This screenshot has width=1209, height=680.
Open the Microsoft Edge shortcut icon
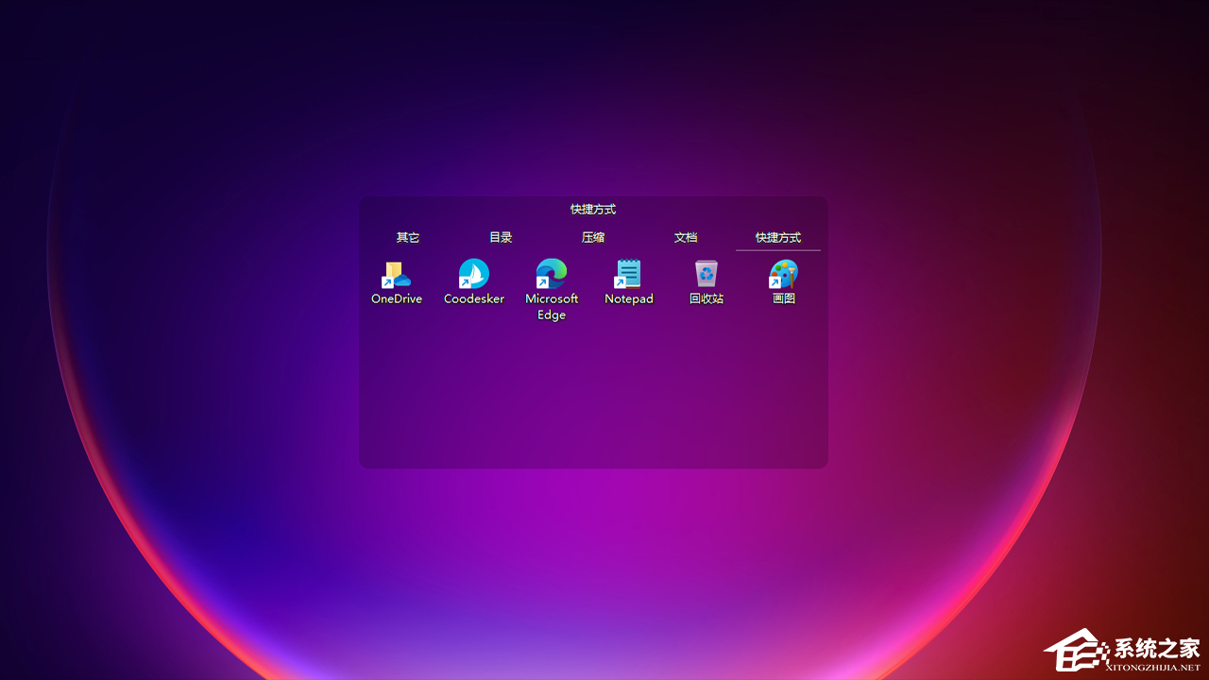[552, 274]
